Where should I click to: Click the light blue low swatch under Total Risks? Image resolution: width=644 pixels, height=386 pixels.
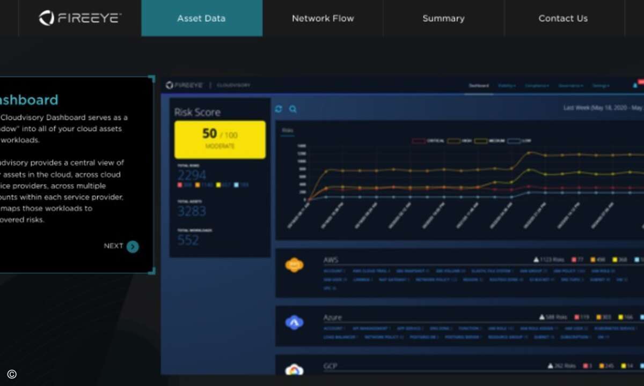click(237, 185)
